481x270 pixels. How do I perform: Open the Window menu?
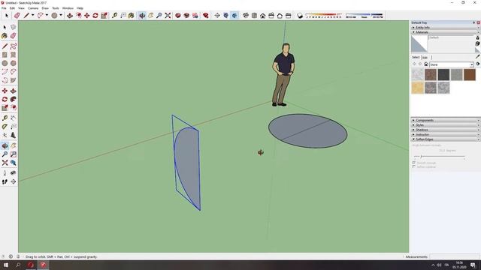pyautogui.click(x=68, y=8)
